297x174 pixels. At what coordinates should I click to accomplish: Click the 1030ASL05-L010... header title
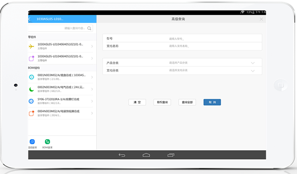(x=50, y=19)
